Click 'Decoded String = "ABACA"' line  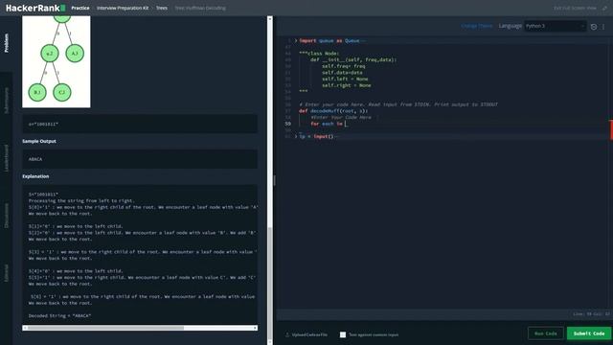click(59, 315)
